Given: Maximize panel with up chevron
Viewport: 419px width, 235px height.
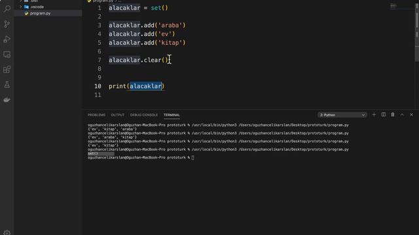Looking at the screenshot, I should click(402, 115).
